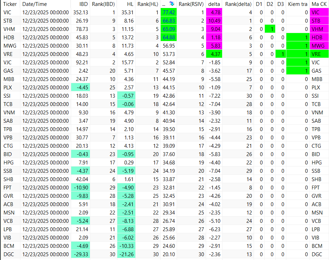The width and height of the screenshot is (329, 260).
Task: Select VJC in the Ticker column
Action: point(8,63)
